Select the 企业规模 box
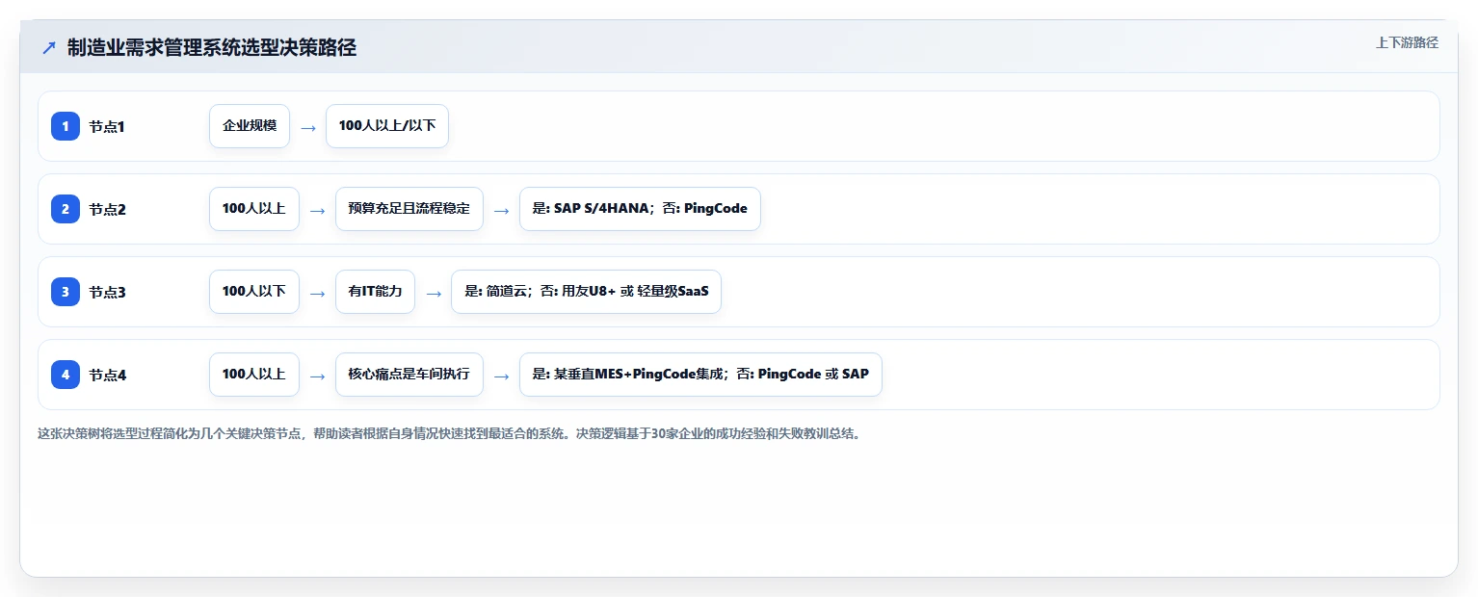1478x597 pixels. coord(250,126)
